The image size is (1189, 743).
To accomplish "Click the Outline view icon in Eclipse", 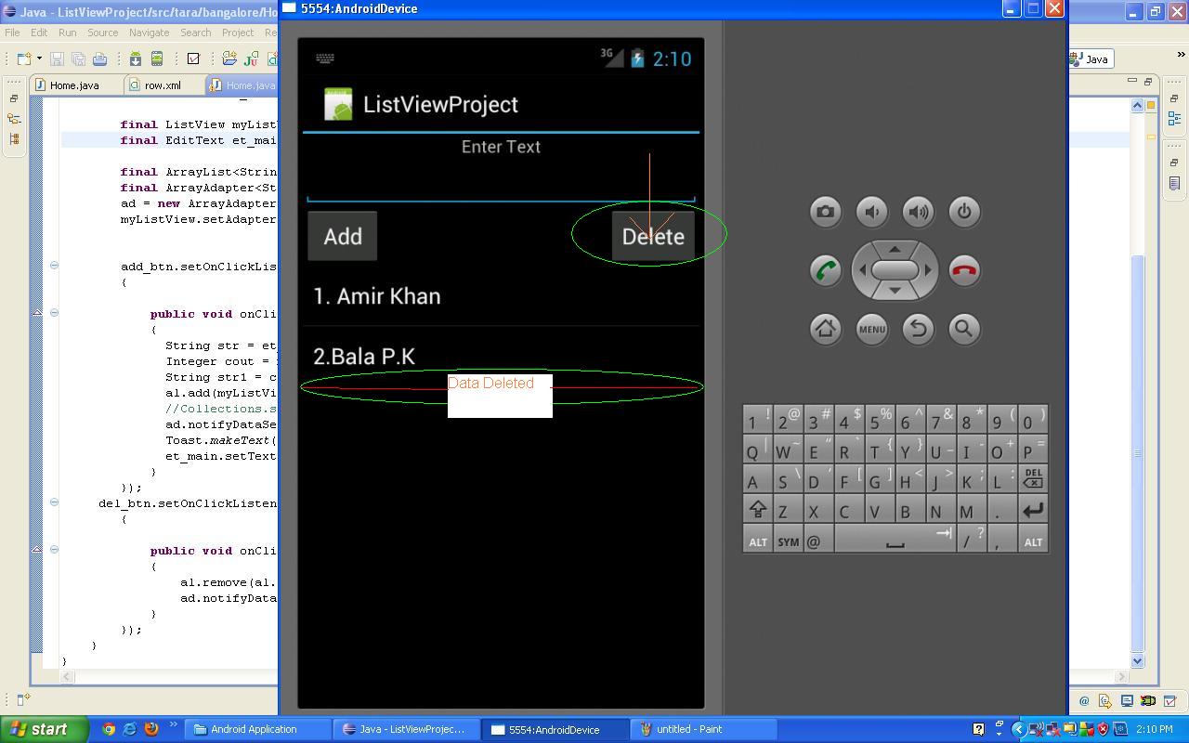I will click(x=1175, y=118).
